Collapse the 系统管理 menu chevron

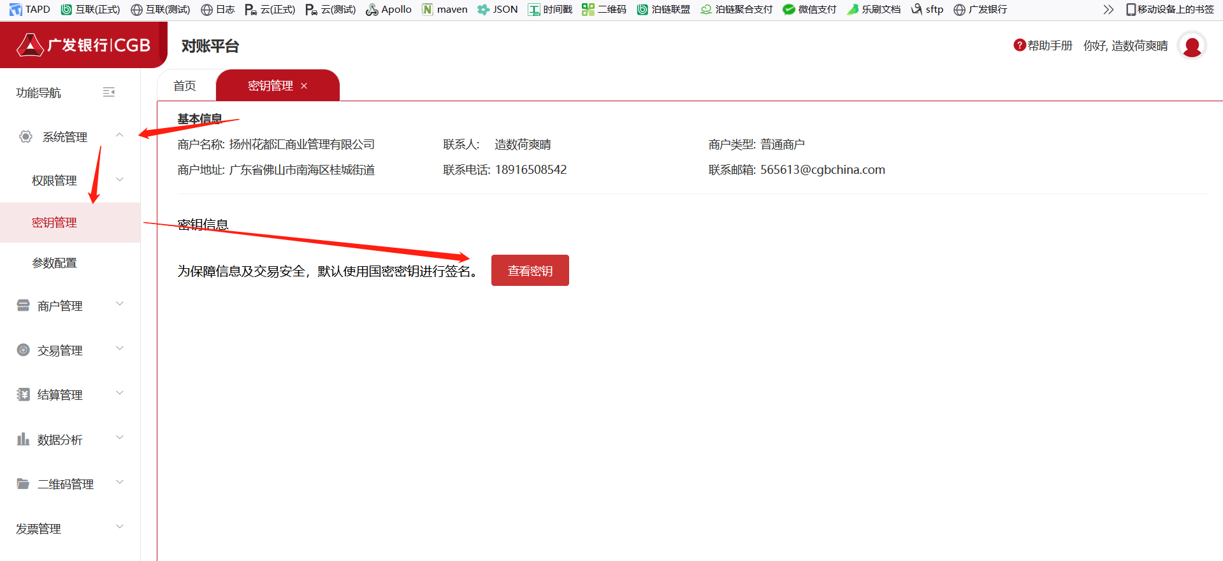pyautogui.click(x=119, y=135)
